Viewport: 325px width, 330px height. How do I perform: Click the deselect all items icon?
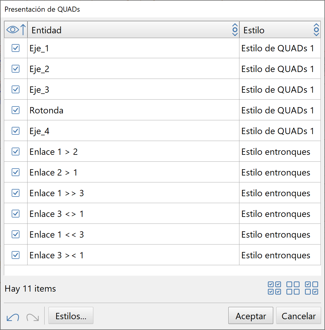click(x=293, y=288)
